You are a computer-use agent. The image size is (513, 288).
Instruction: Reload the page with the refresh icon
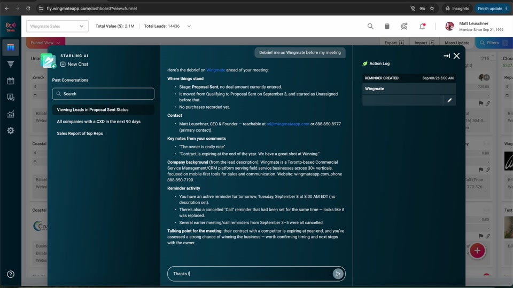[28, 9]
